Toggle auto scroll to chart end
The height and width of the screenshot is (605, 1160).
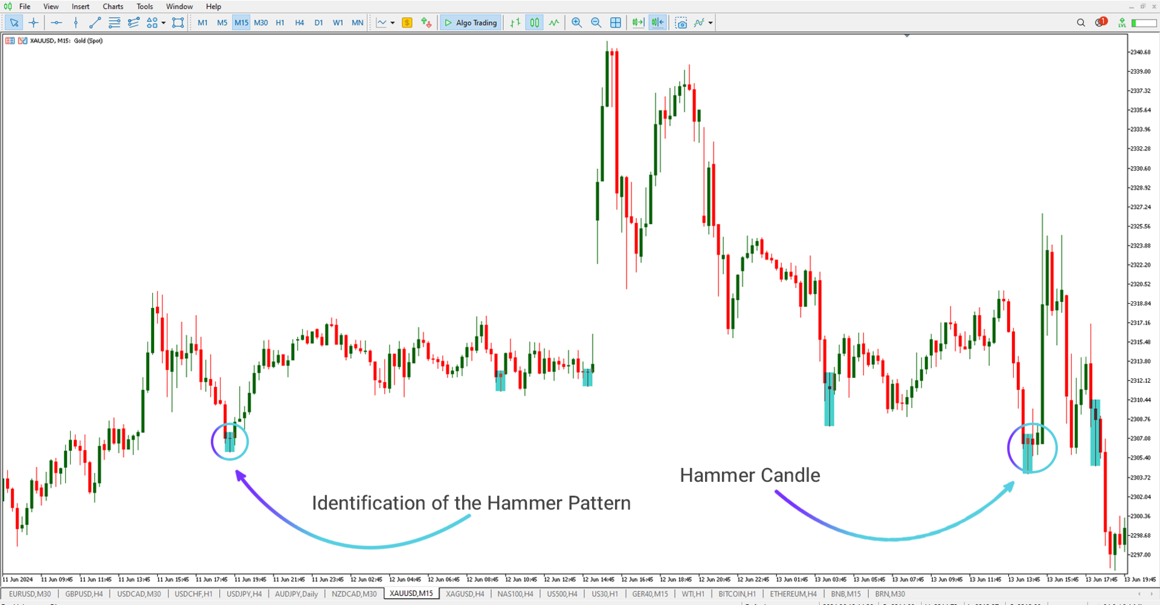pyautogui.click(x=637, y=22)
